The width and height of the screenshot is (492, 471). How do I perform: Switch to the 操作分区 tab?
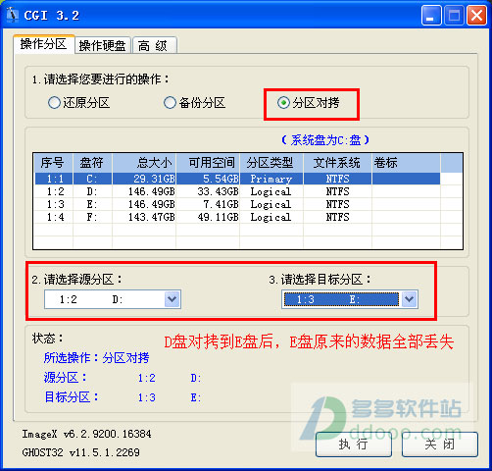pos(43,44)
